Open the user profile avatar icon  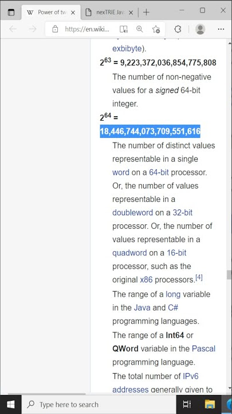(x=200, y=29)
